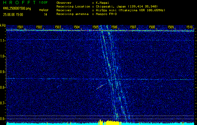This screenshot has width=197, height=125.
Task: Click the 0.7 kHz axis label
Action: tap(3, 103)
